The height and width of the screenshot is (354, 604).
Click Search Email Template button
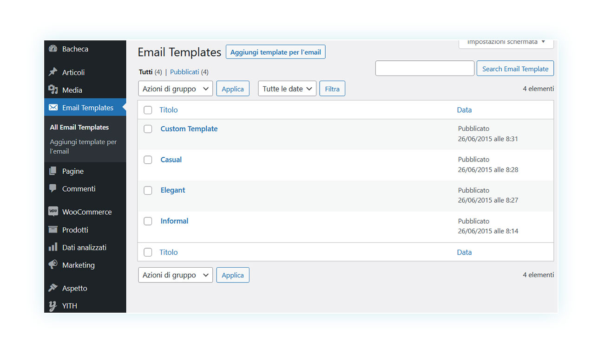click(x=515, y=68)
